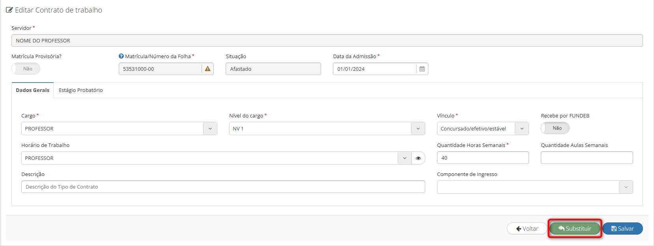Image resolution: width=654 pixels, height=246 pixels.
Task: Enable Recebe por FUNDEB toggle
Action: pyautogui.click(x=555, y=128)
